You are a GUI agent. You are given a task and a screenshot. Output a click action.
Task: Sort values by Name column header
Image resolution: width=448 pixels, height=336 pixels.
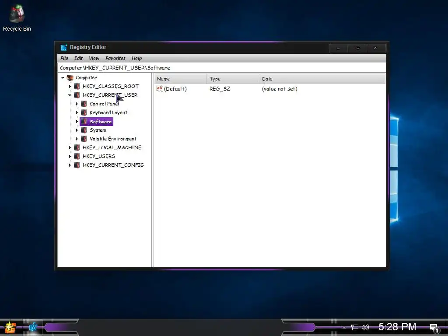(x=181, y=79)
